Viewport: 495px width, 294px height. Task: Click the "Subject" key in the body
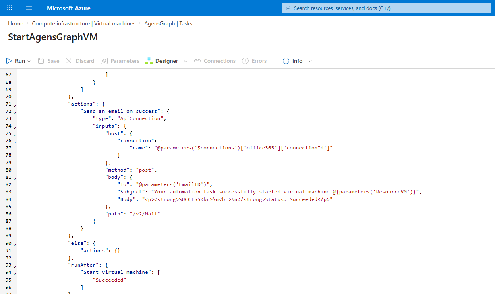(132, 192)
